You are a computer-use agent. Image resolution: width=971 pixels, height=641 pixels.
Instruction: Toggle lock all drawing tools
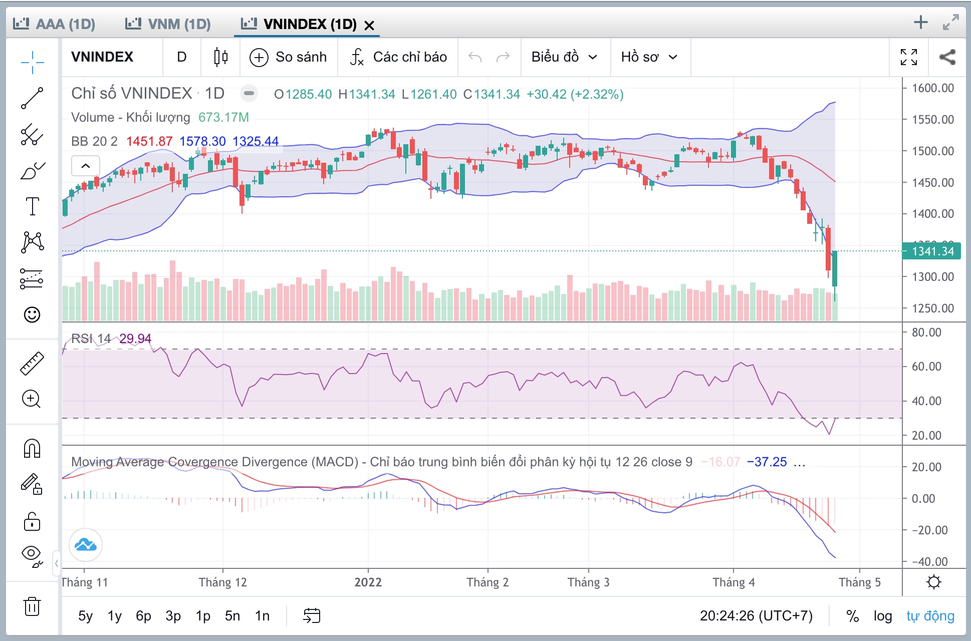point(32,521)
